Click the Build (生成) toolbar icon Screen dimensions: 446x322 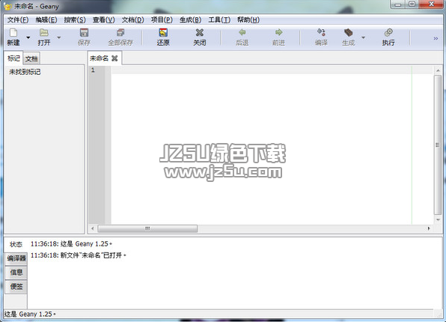348,33
